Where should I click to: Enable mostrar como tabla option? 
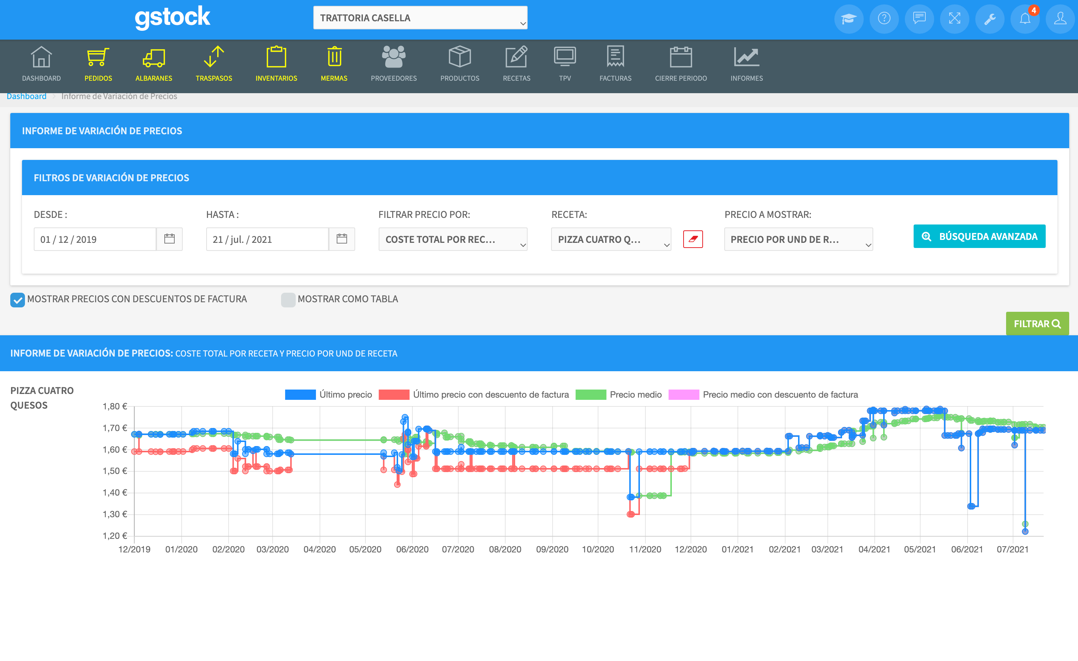pos(288,300)
